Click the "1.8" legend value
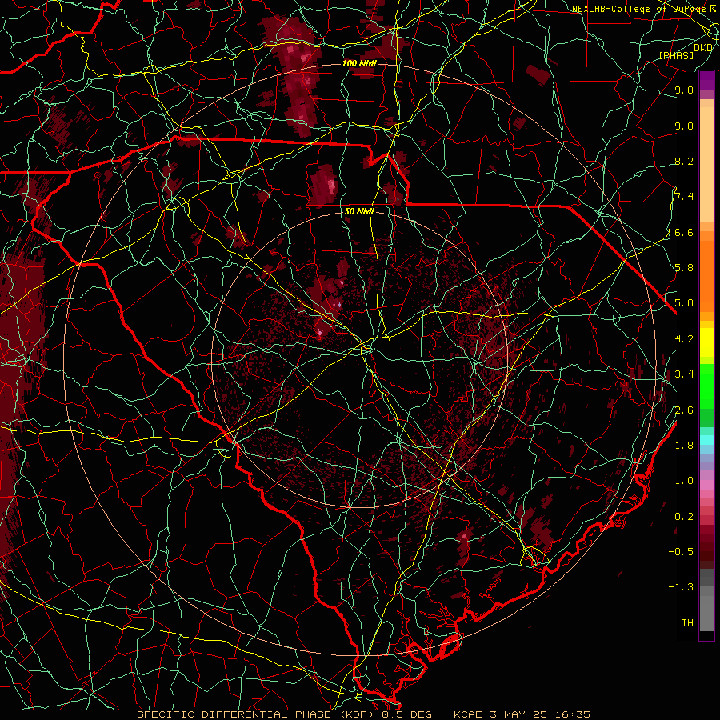The height and width of the screenshot is (720, 720). [684, 446]
